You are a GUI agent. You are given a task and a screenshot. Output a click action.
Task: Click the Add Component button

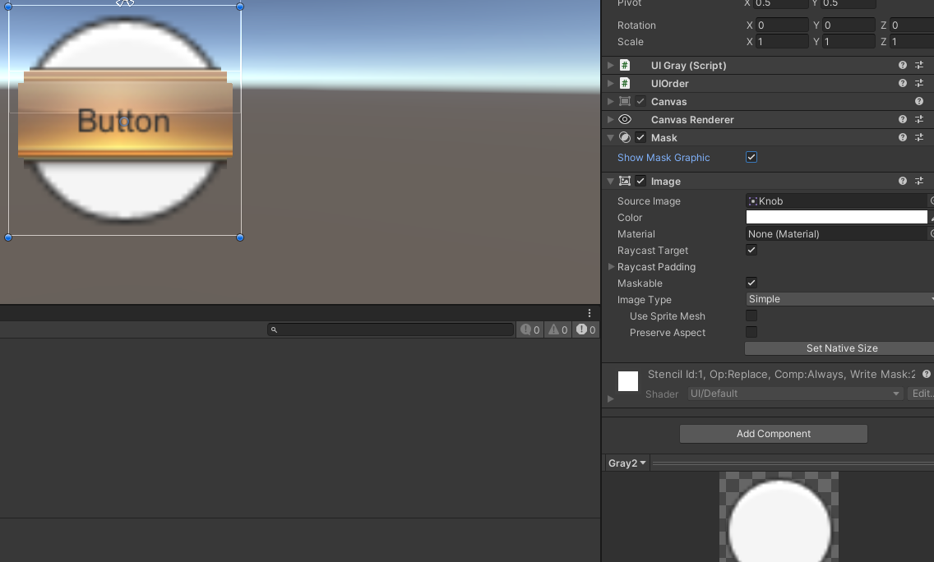[773, 434]
